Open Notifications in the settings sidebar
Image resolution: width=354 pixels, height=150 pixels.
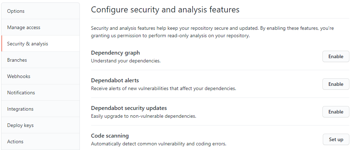21,93
